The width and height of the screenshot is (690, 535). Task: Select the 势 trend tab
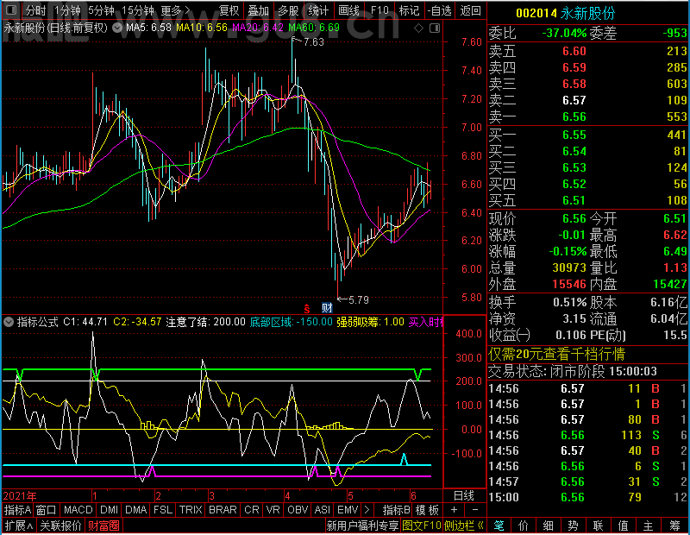[573, 526]
